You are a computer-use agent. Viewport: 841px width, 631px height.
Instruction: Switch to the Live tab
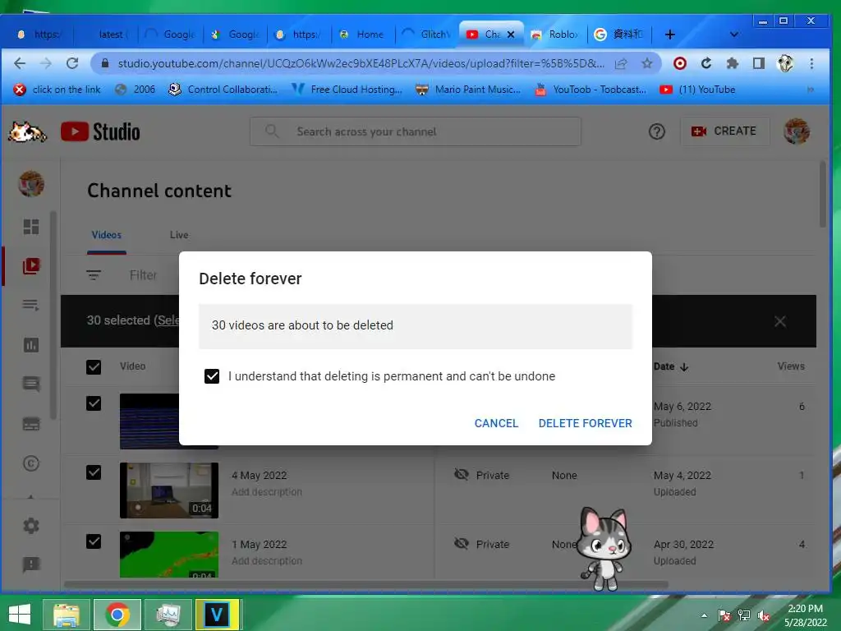178,235
